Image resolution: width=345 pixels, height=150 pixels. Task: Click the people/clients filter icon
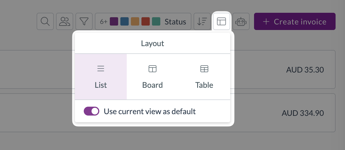coord(65,21)
